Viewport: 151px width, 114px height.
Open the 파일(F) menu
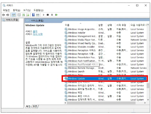pyautogui.click(x=6, y=10)
